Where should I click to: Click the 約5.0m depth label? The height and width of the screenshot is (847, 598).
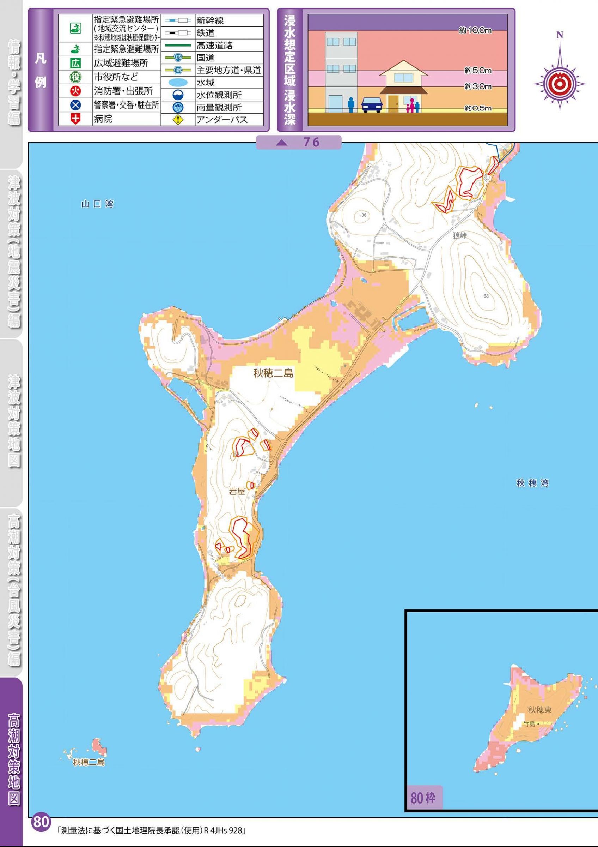[478, 70]
